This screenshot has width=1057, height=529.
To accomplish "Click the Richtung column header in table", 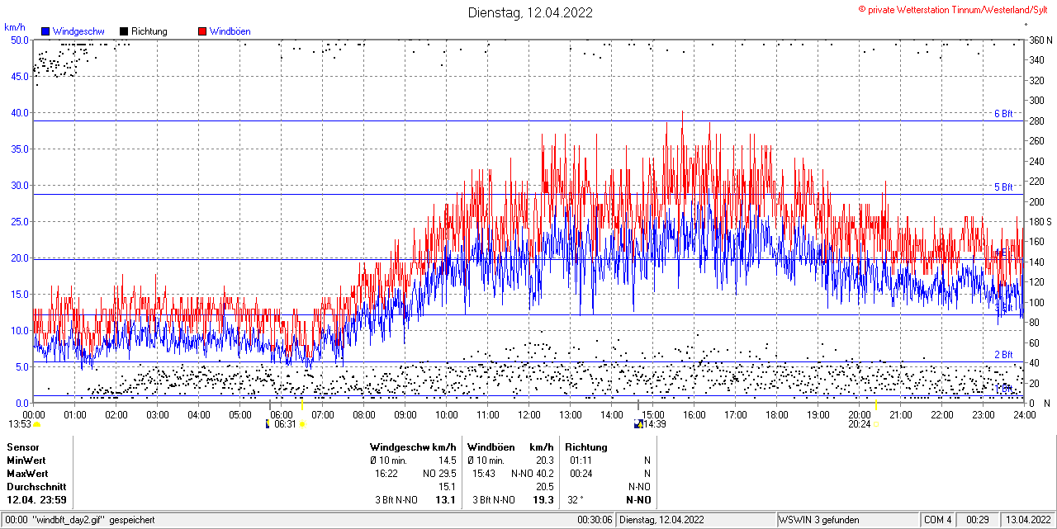I will coord(586,447).
